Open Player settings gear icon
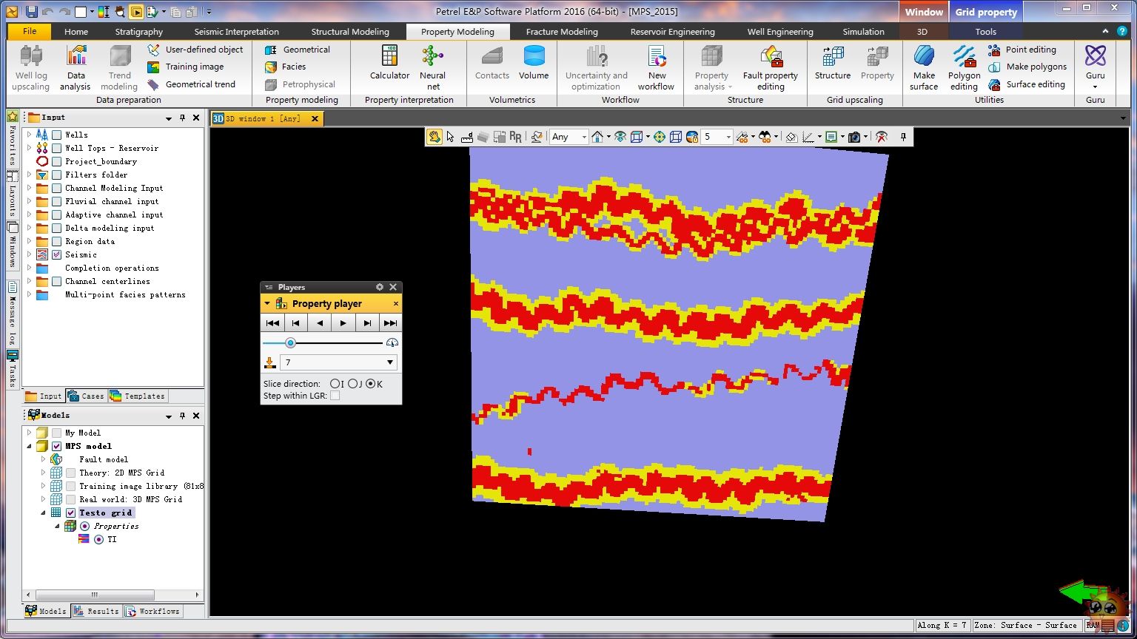 [x=380, y=287]
